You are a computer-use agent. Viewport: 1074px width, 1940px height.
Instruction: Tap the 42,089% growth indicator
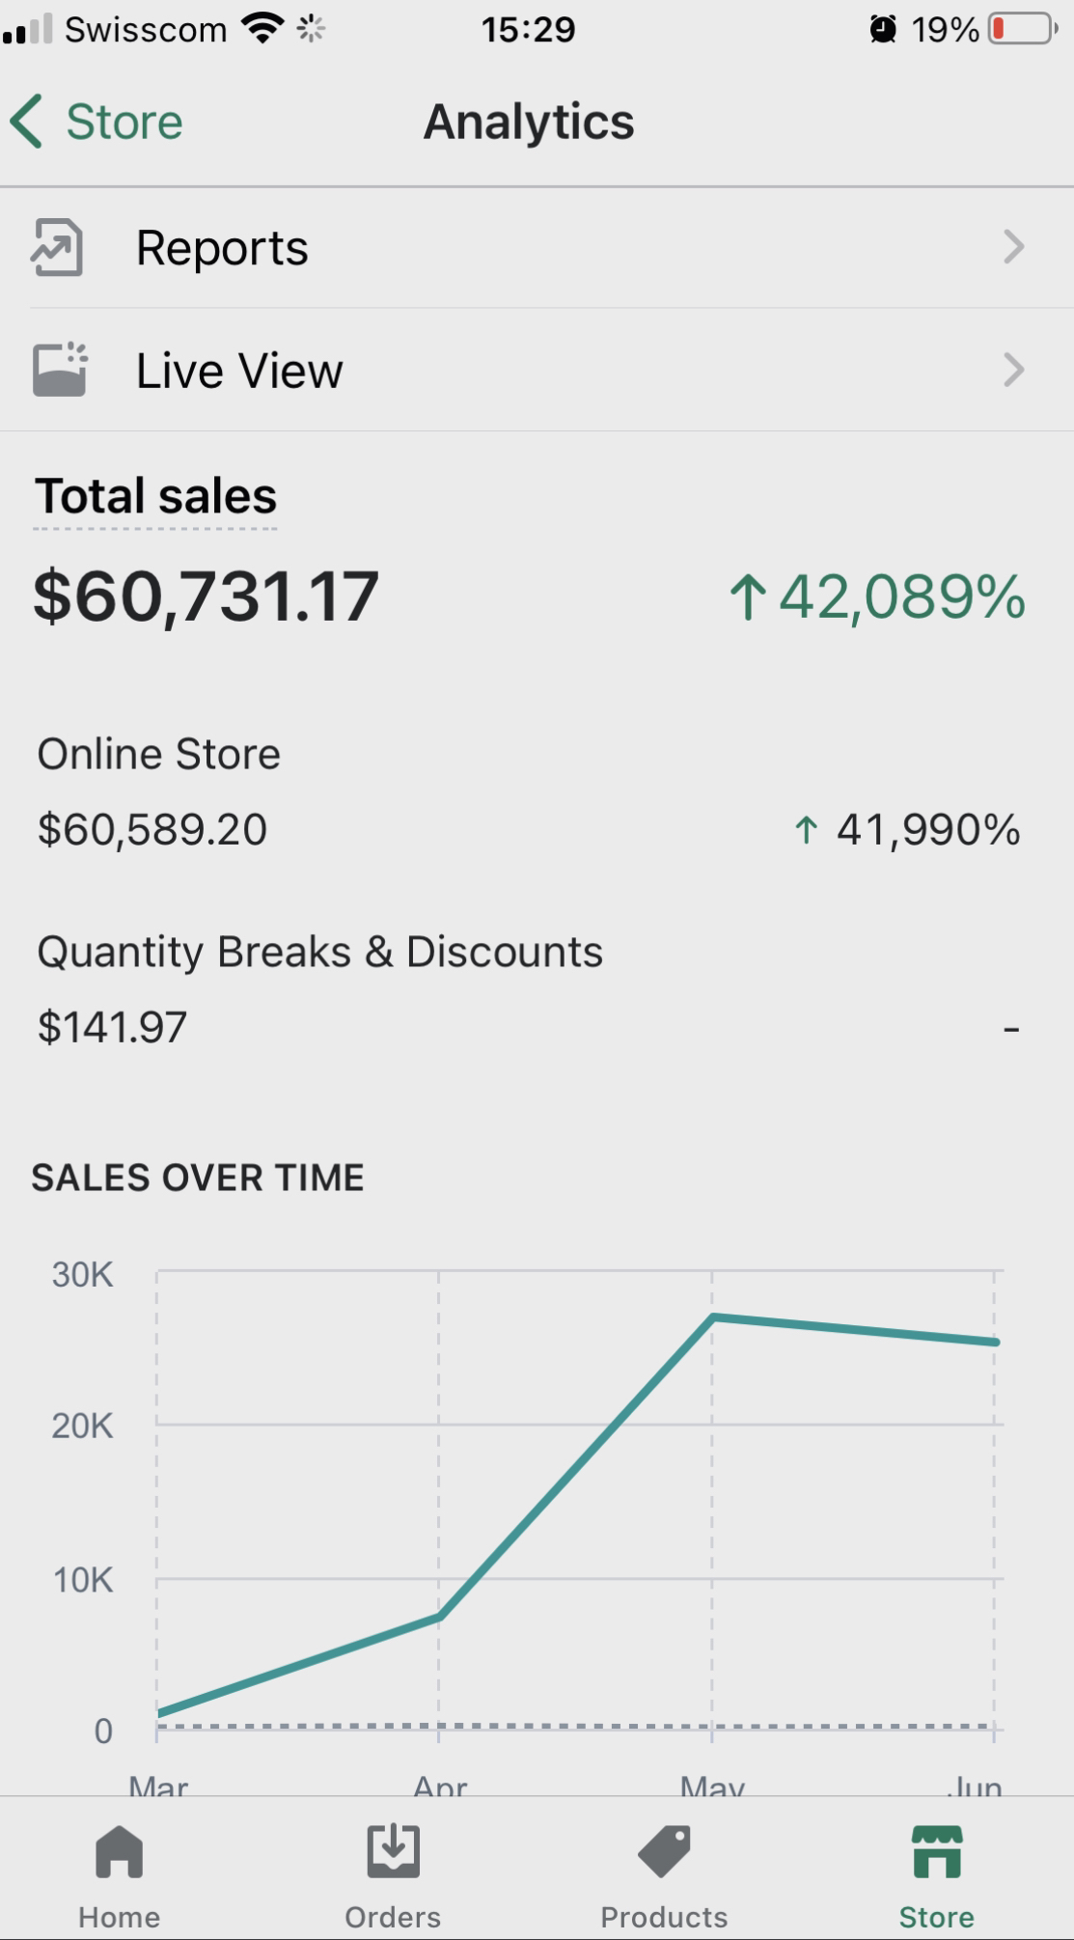[x=878, y=596]
